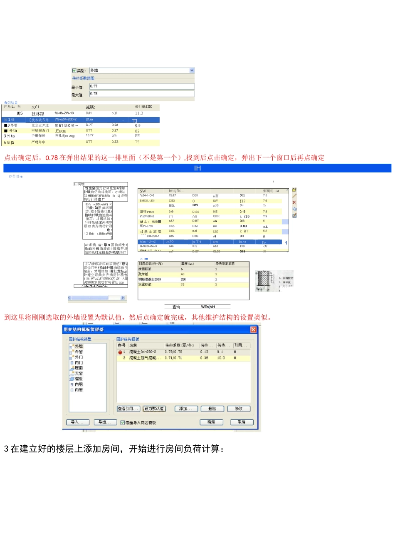Select template row 1 with red dot marker
The height and width of the screenshot is (549, 395).
[x=184, y=352]
